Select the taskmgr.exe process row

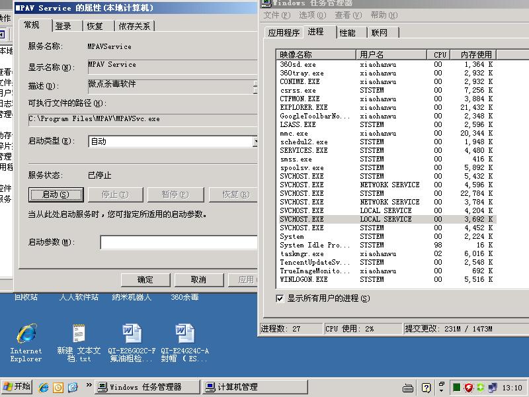387,254
